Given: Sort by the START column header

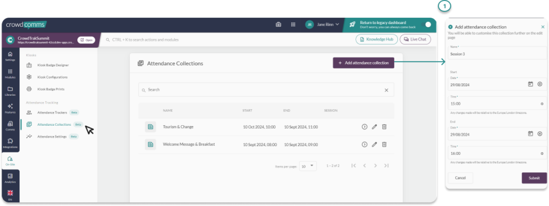Looking at the screenshot, I should (247, 111).
